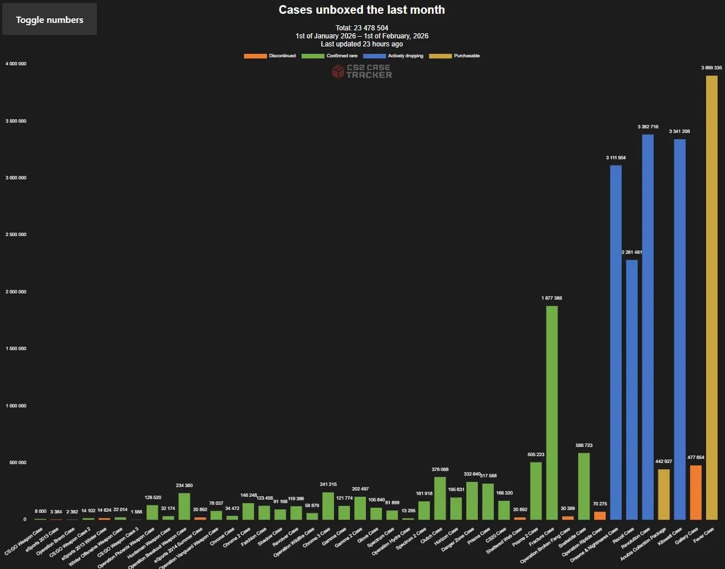This screenshot has width=725, height=569.
Task: Select the Anubis Collection Package bar
Action: click(664, 494)
